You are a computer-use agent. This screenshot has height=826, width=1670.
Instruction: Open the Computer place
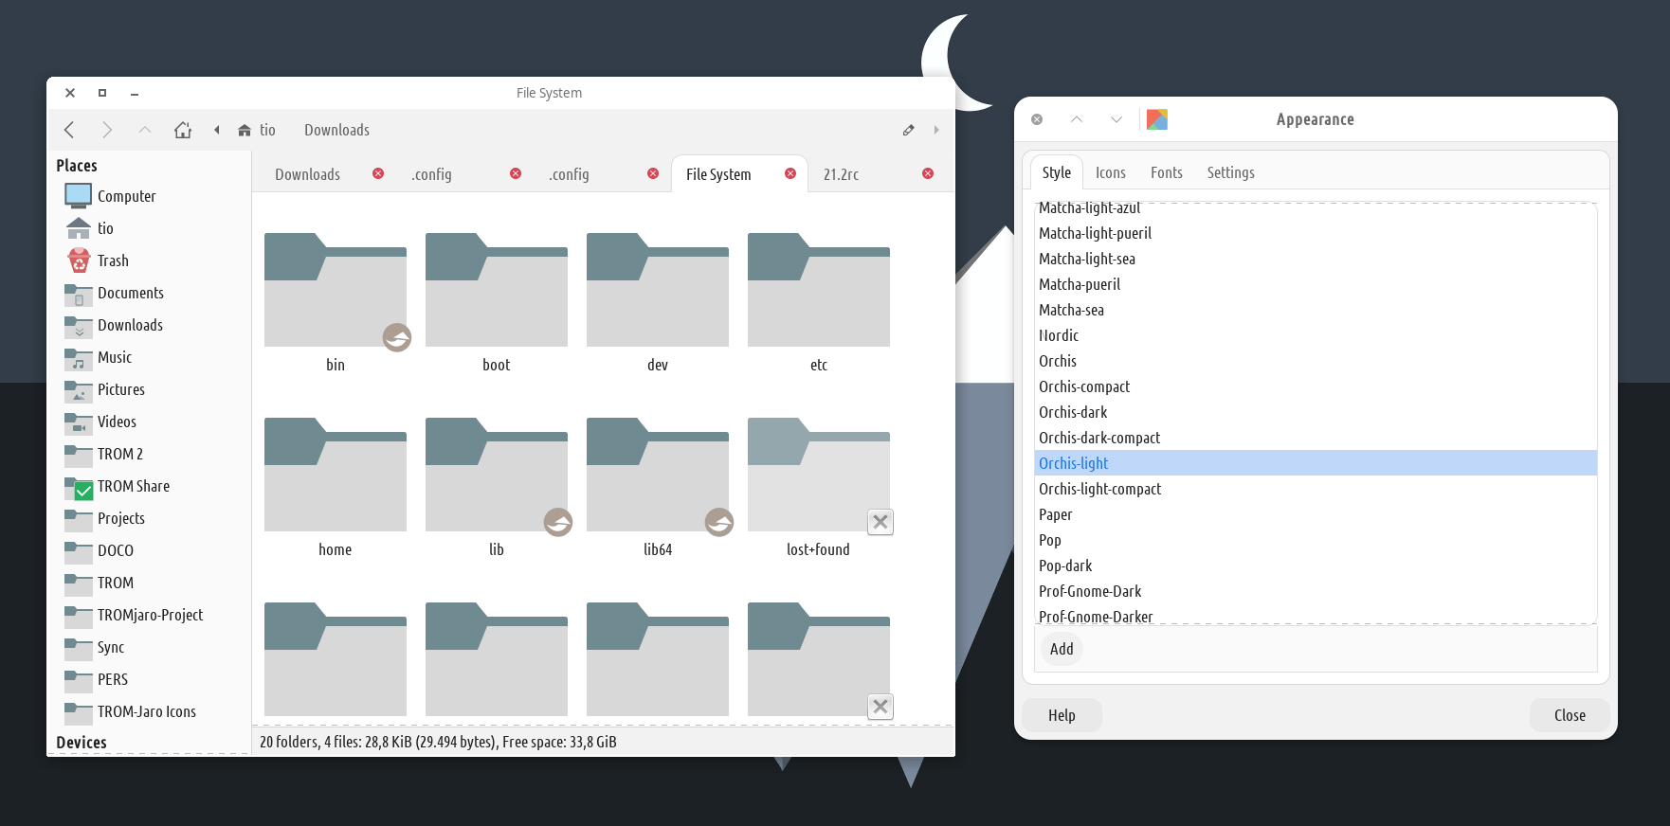125,196
